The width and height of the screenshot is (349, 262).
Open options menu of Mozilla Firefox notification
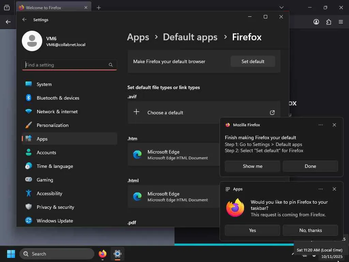pos(320,125)
